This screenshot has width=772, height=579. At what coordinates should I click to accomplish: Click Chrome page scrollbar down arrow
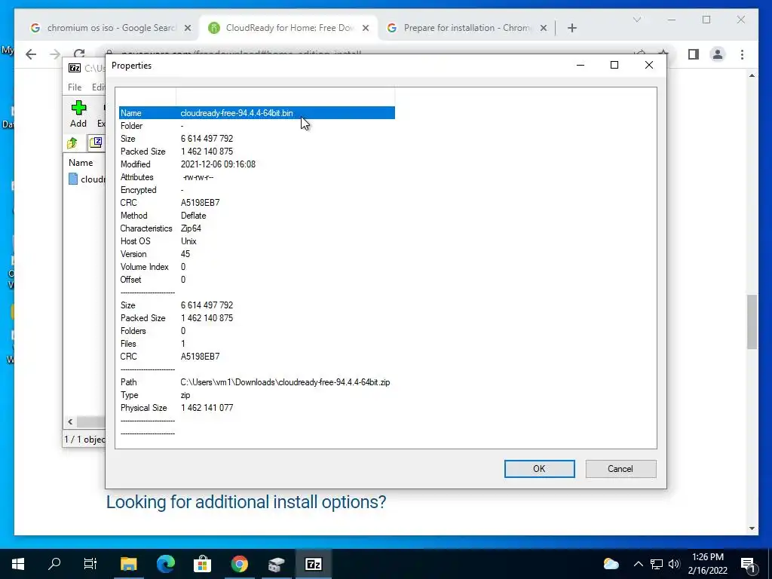point(752,528)
